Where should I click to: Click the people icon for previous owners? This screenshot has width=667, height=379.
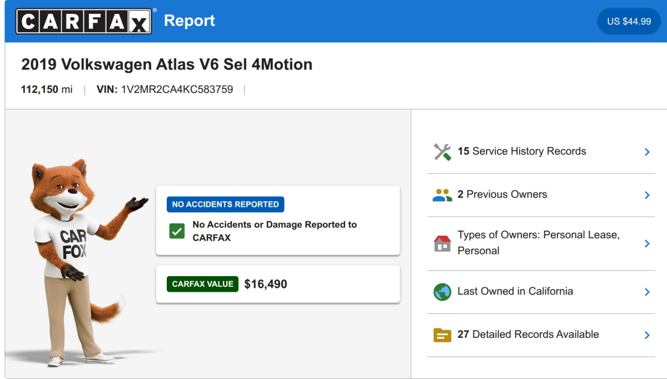(x=442, y=195)
